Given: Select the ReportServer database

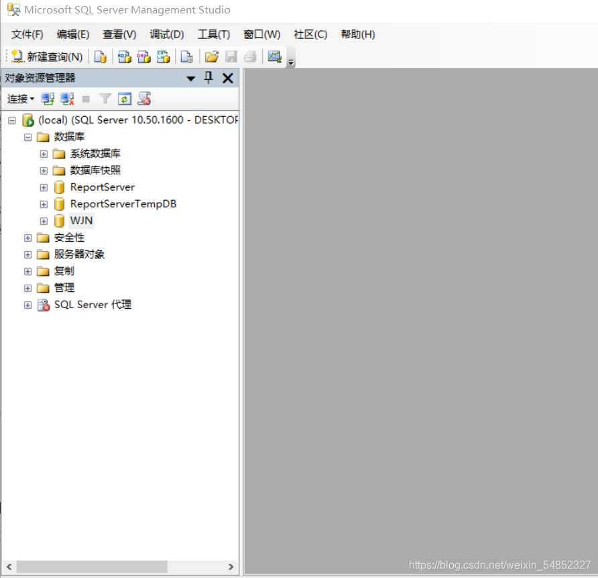Looking at the screenshot, I should coord(102,187).
